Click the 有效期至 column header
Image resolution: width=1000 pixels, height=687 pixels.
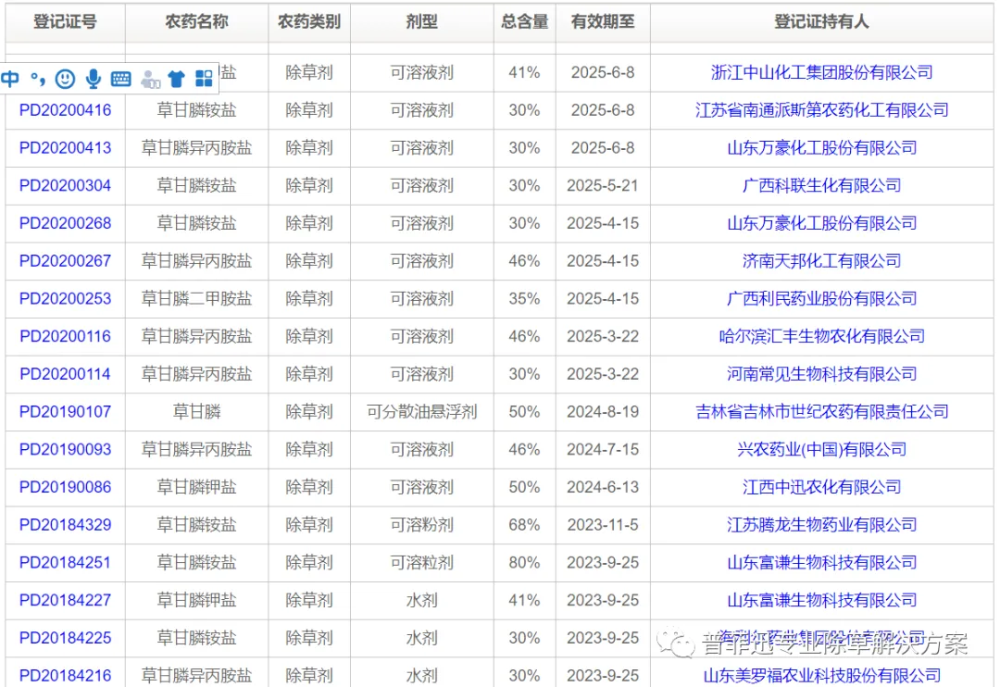tap(603, 21)
